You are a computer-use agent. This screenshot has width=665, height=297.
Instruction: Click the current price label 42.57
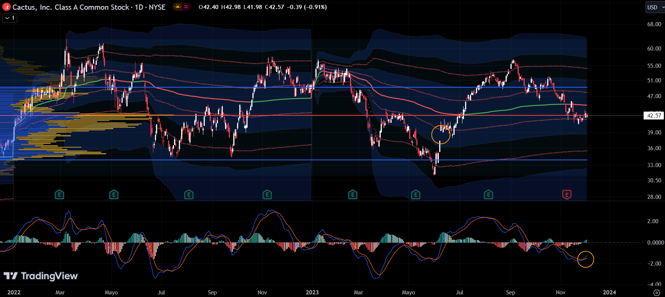click(654, 116)
